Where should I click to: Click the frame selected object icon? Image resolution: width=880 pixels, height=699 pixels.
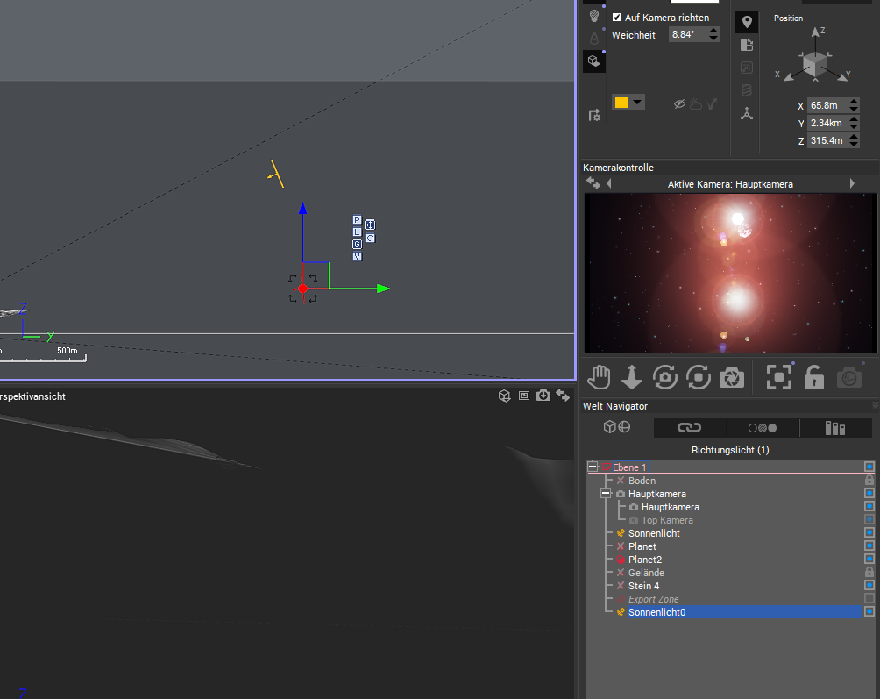779,377
